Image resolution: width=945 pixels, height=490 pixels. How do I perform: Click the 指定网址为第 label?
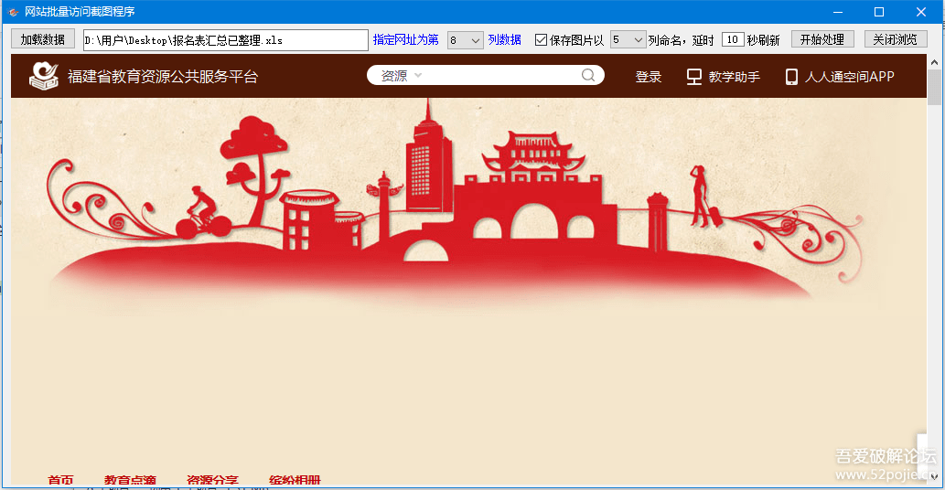click(405, 39)
